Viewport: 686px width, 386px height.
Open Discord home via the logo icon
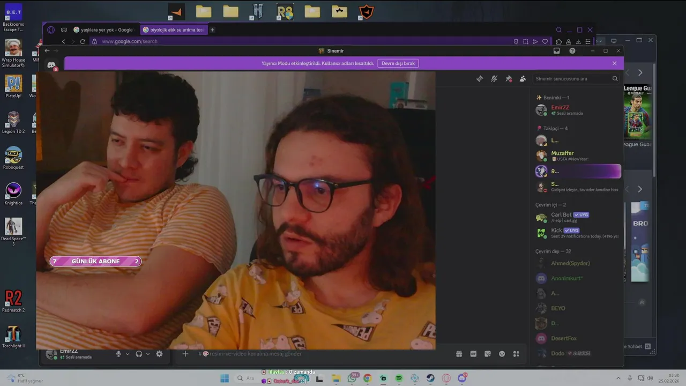coord(51,65)
